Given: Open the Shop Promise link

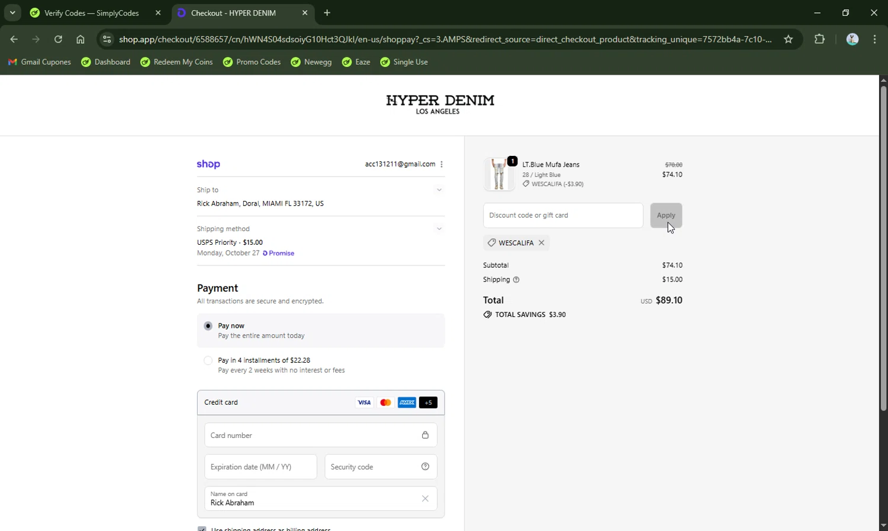Looking at the screenshot, I should (278, 253).
